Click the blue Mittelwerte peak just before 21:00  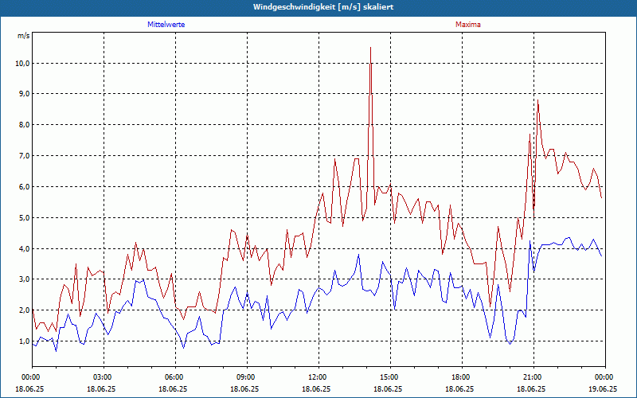pos(530,241)
